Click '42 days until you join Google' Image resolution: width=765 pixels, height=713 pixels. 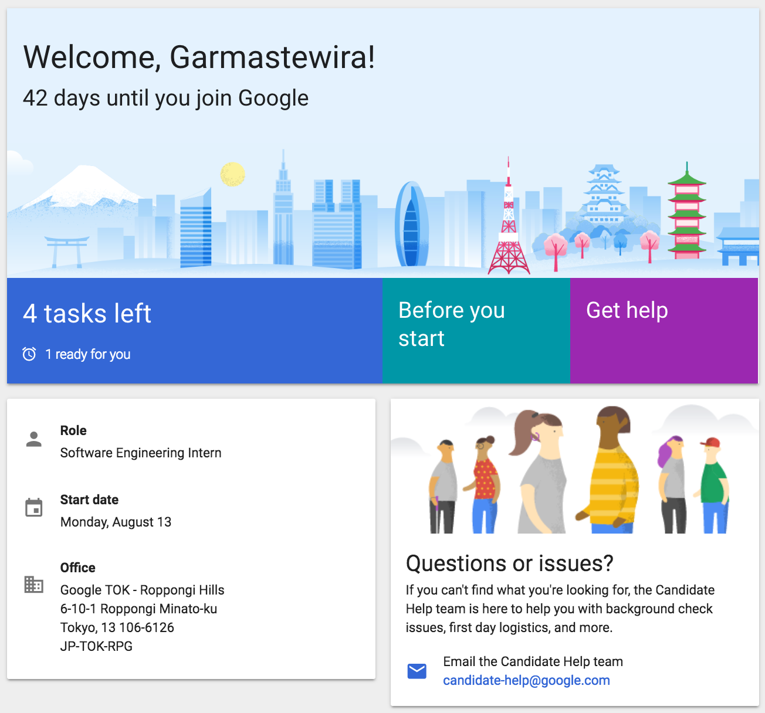[x=165, y=98]
